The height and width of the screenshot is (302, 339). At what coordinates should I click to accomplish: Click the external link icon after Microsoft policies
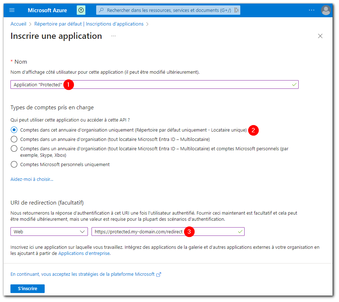click(159, 274)
